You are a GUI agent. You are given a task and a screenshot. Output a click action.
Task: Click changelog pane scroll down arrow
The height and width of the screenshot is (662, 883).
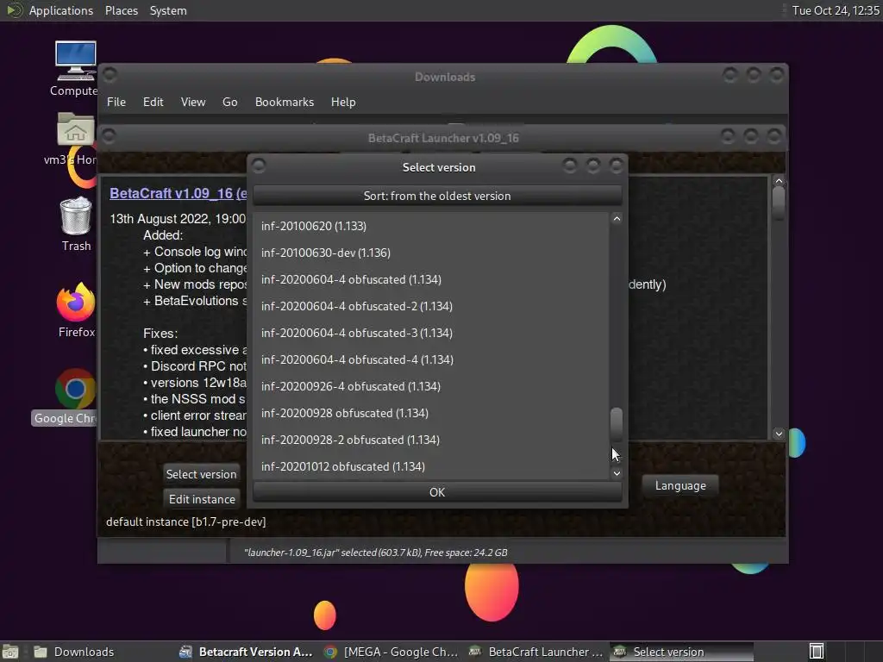[x=779, y=434]
